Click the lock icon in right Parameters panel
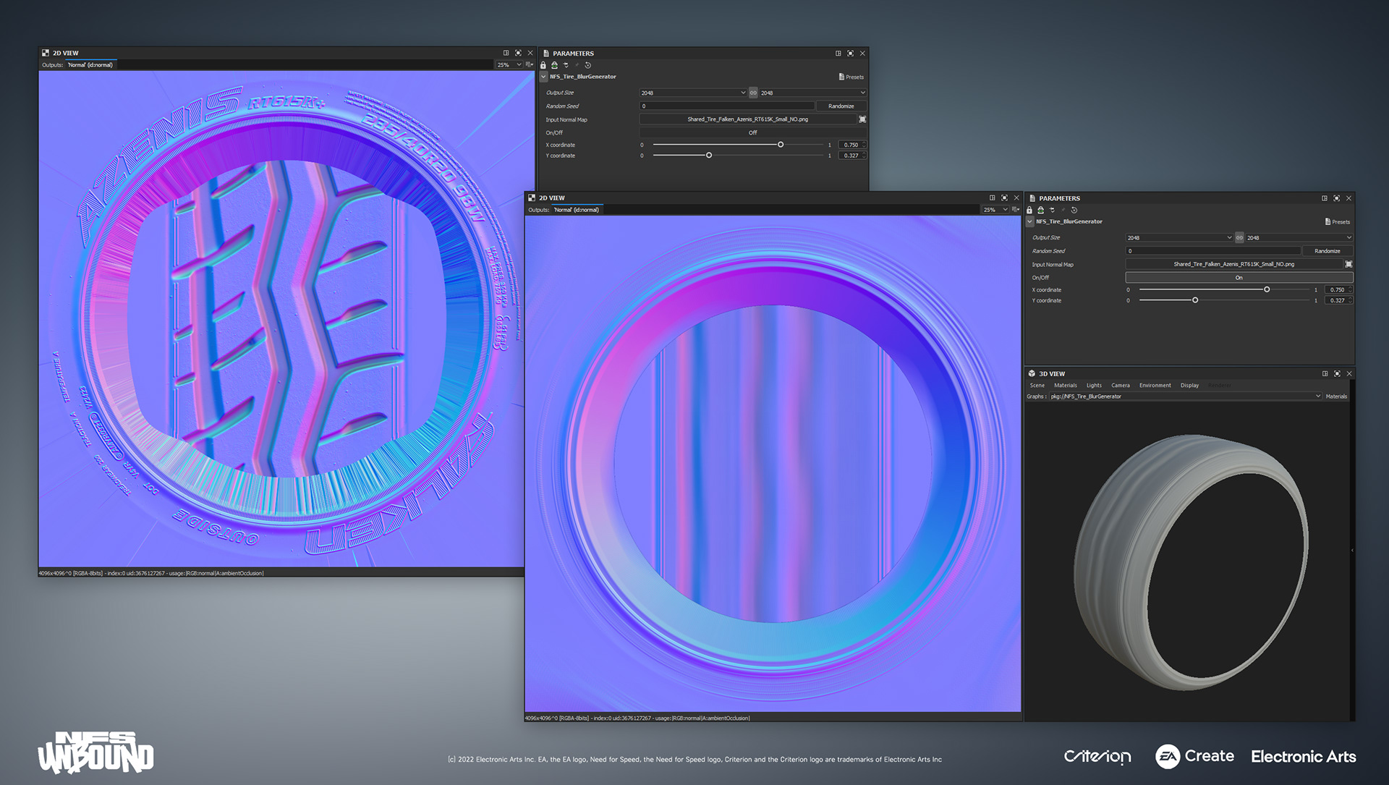The image size is (1389, 785). (x=1029, y=210)
